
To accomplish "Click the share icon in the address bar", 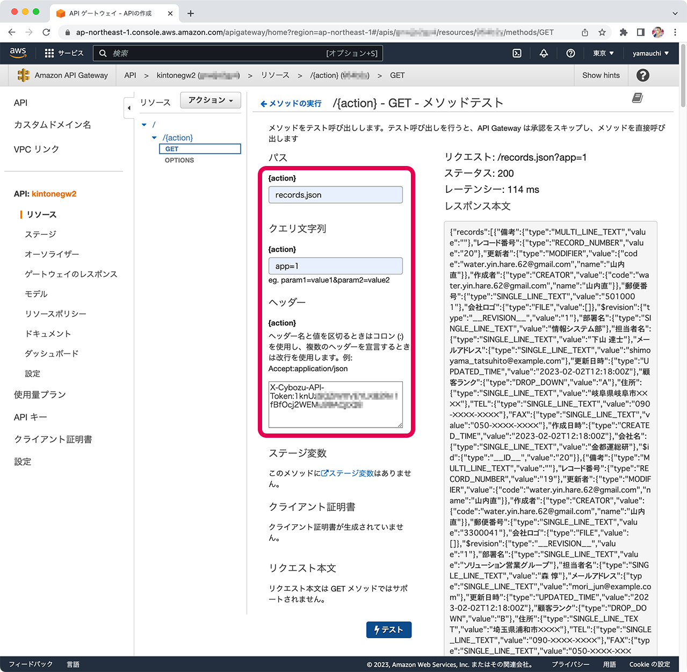I will (585, 32).
